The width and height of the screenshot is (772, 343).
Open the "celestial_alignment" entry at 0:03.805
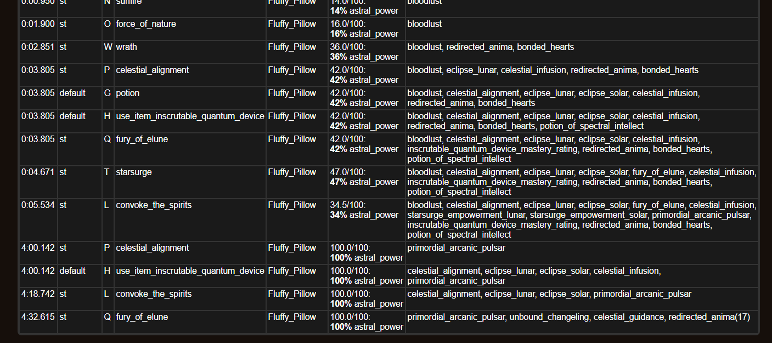(x=151, y=70)
